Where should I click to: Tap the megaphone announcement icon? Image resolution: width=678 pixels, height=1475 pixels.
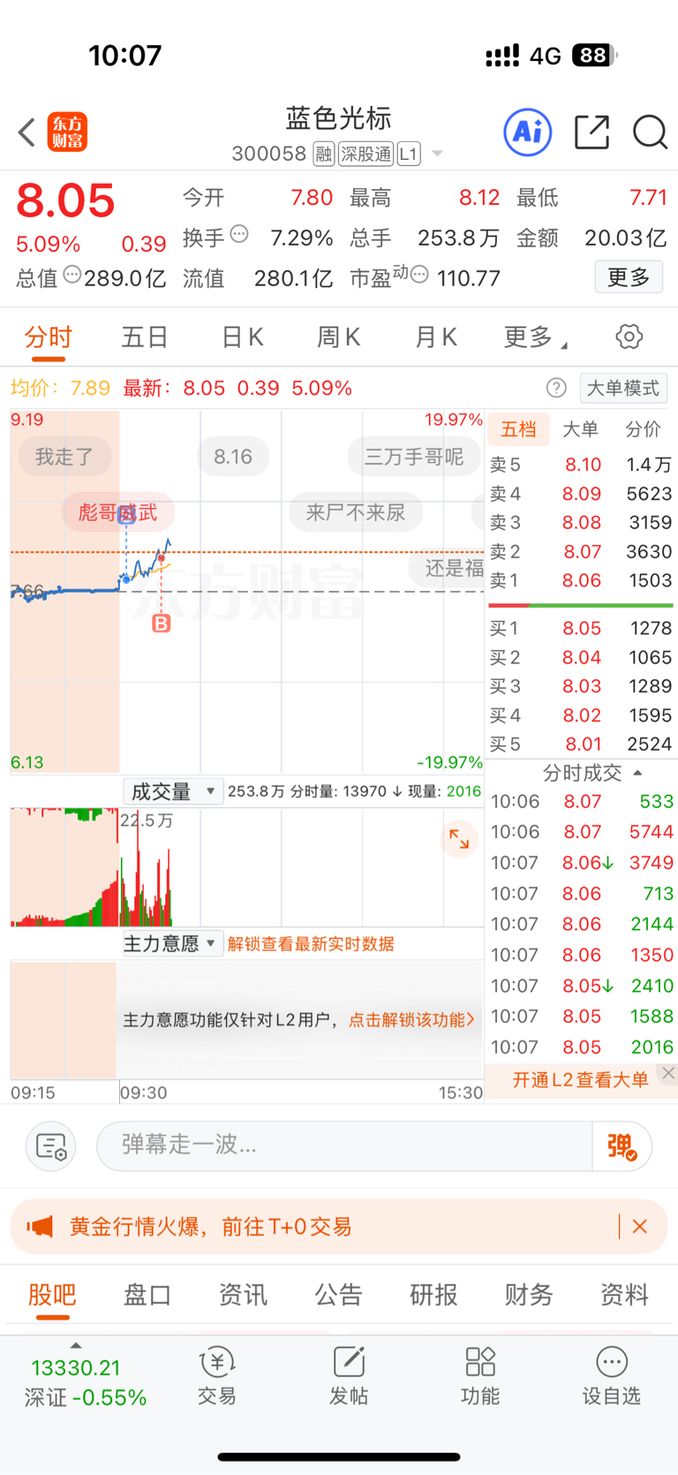40,1226
